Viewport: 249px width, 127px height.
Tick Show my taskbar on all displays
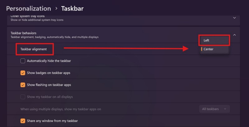[23, 97]
